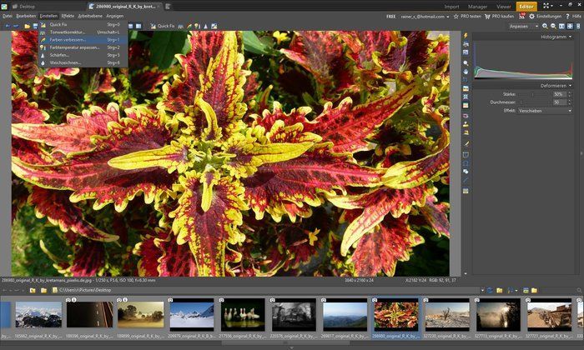Click the fullscreen mode icon
The height and width of the screenshot is (350, 584).
coord(546,6)
